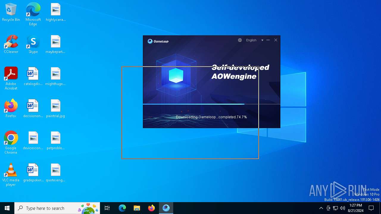Screen dimensions: 381x214
Task: Focus the taskbar search box
Action: pos(57,208)
